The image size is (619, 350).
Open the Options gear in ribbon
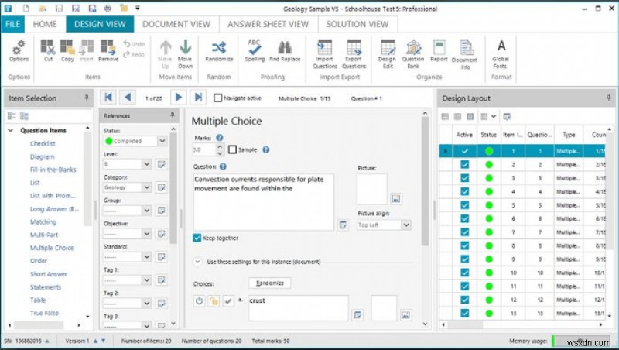click(x=19, y=51)
